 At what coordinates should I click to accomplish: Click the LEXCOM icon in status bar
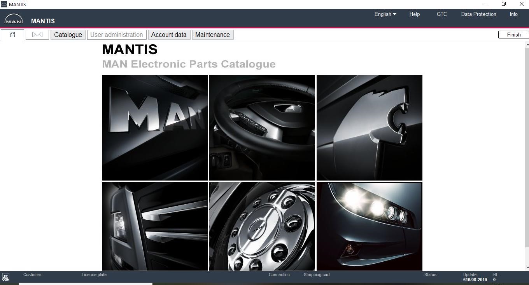click(5, 277)
